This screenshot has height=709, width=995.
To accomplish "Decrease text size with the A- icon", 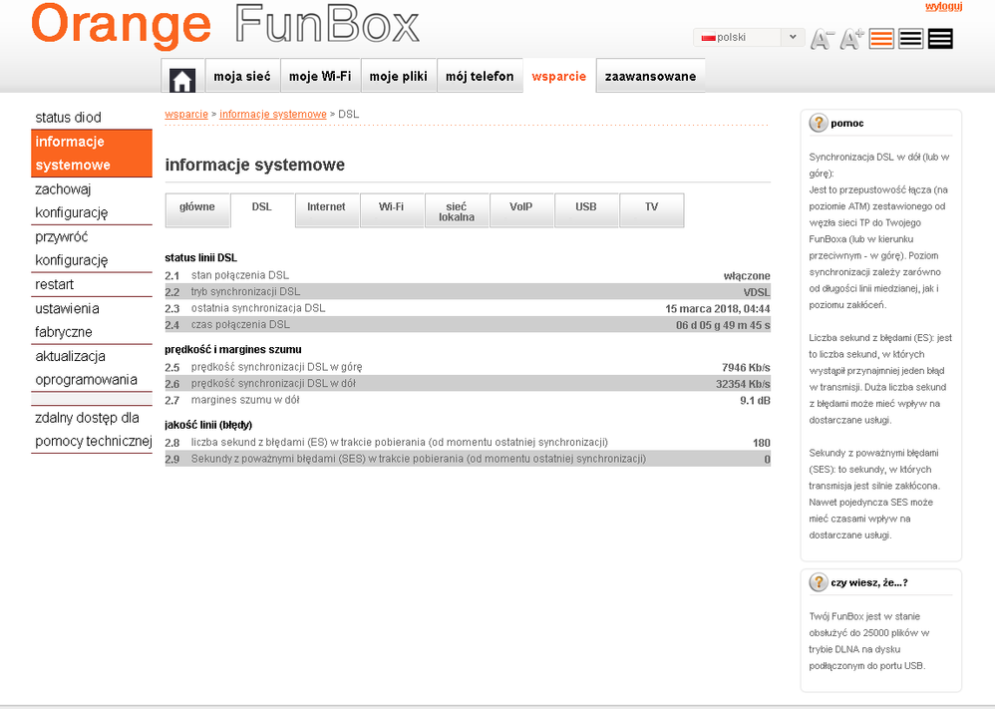I will (x=821, y=38).
